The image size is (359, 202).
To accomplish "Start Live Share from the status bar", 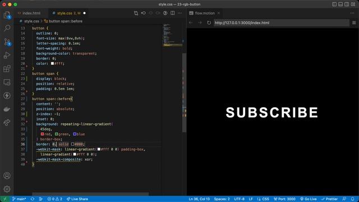I will tap(77, 199).
